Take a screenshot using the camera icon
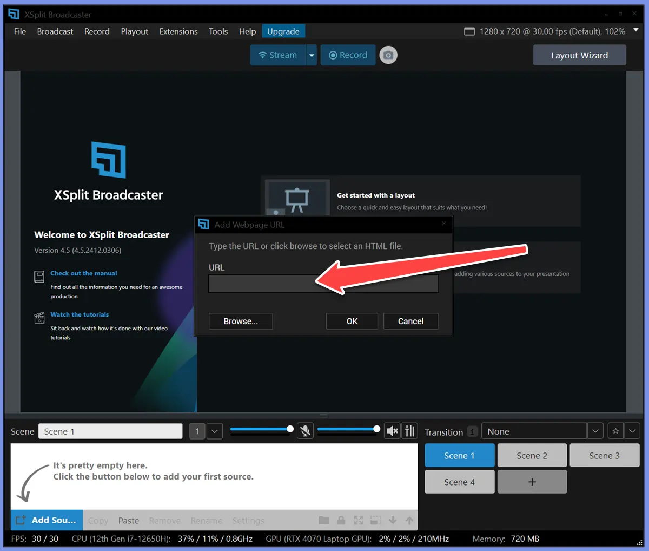649x551 pixels. click(x=388, y=55)
